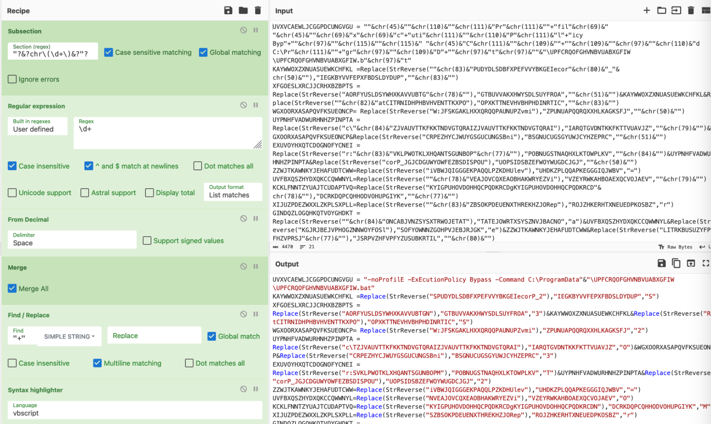This screenshot has height=424, width=711.
Task: Open the SIMPLE STRING find type dropdown
Action: click(x=69, y=336)
